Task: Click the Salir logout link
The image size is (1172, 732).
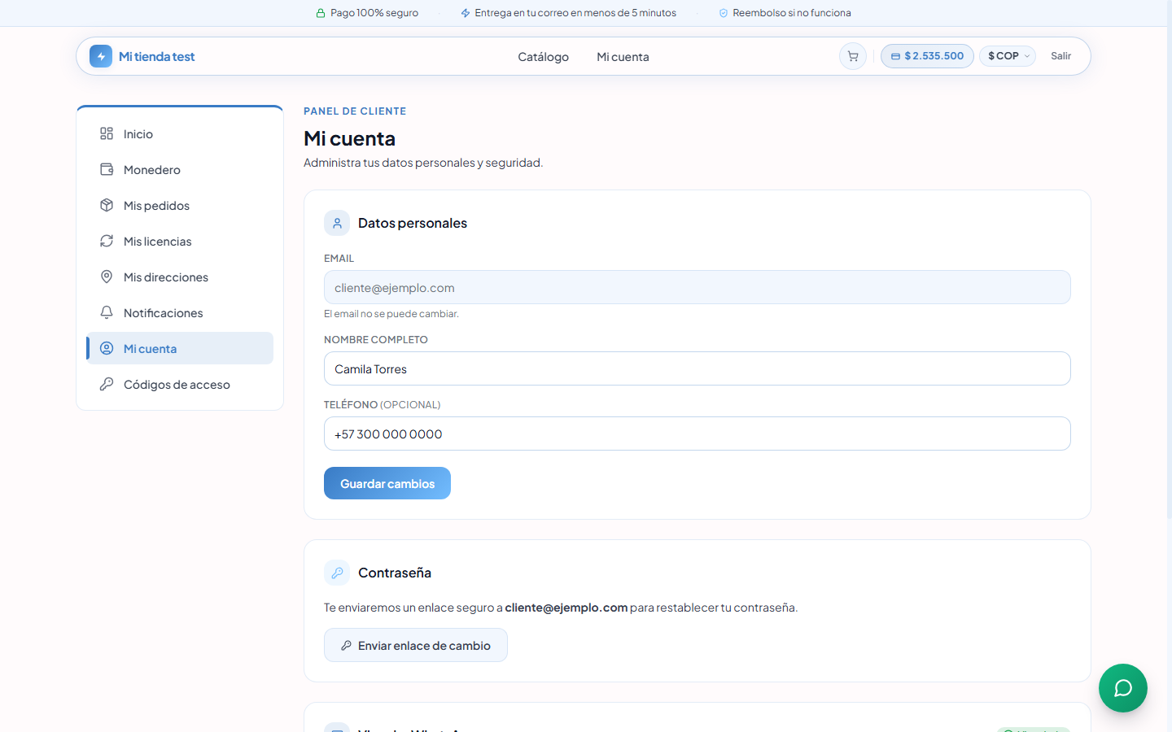Action: (x=1060, y=56)
